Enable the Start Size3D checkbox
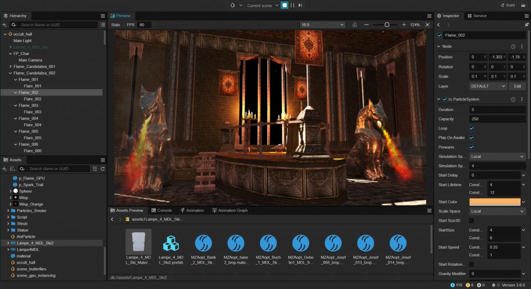Screen dimensions: 531x289 point(471,221)
